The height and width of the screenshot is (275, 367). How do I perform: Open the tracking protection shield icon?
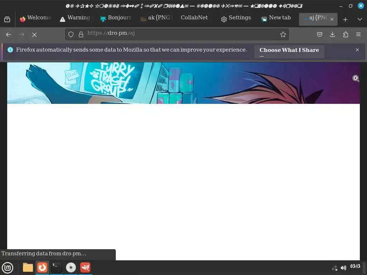tap(71, 35)
